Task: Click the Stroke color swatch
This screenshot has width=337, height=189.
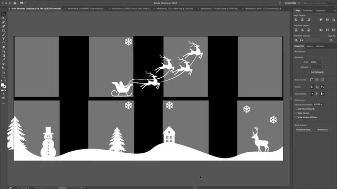Action: pyautogui.click(x=5, y=87)
